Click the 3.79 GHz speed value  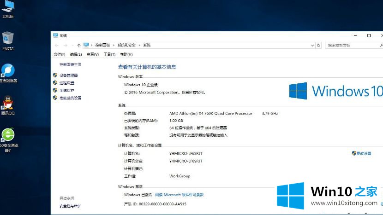coord(270,113)
